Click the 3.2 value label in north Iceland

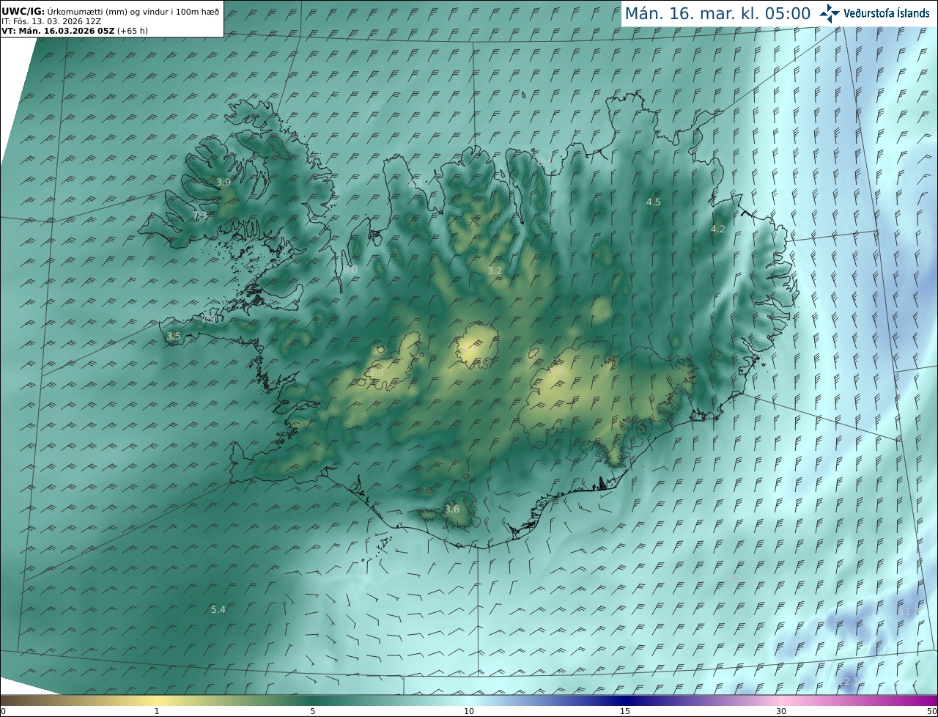coord(495,271)
